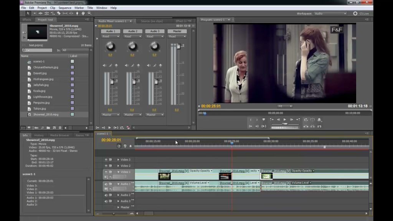This screenshot has height=221, width=393.
Task: Click the Extract icon in Program monitor
Action: pyautogui.click(x=312, y=126)
